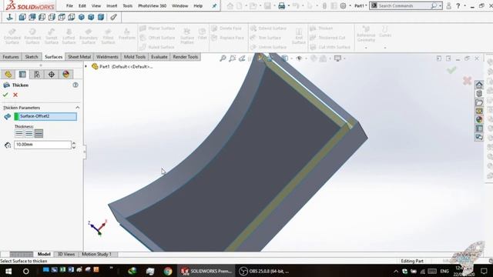Viewport: 493px width, 277px height.
Task: Expand the Part1 flyout tree node
Action: pos(86,66)
